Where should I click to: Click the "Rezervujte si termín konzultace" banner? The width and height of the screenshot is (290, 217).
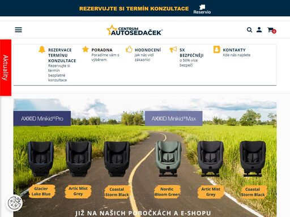[x=134, y=8]
